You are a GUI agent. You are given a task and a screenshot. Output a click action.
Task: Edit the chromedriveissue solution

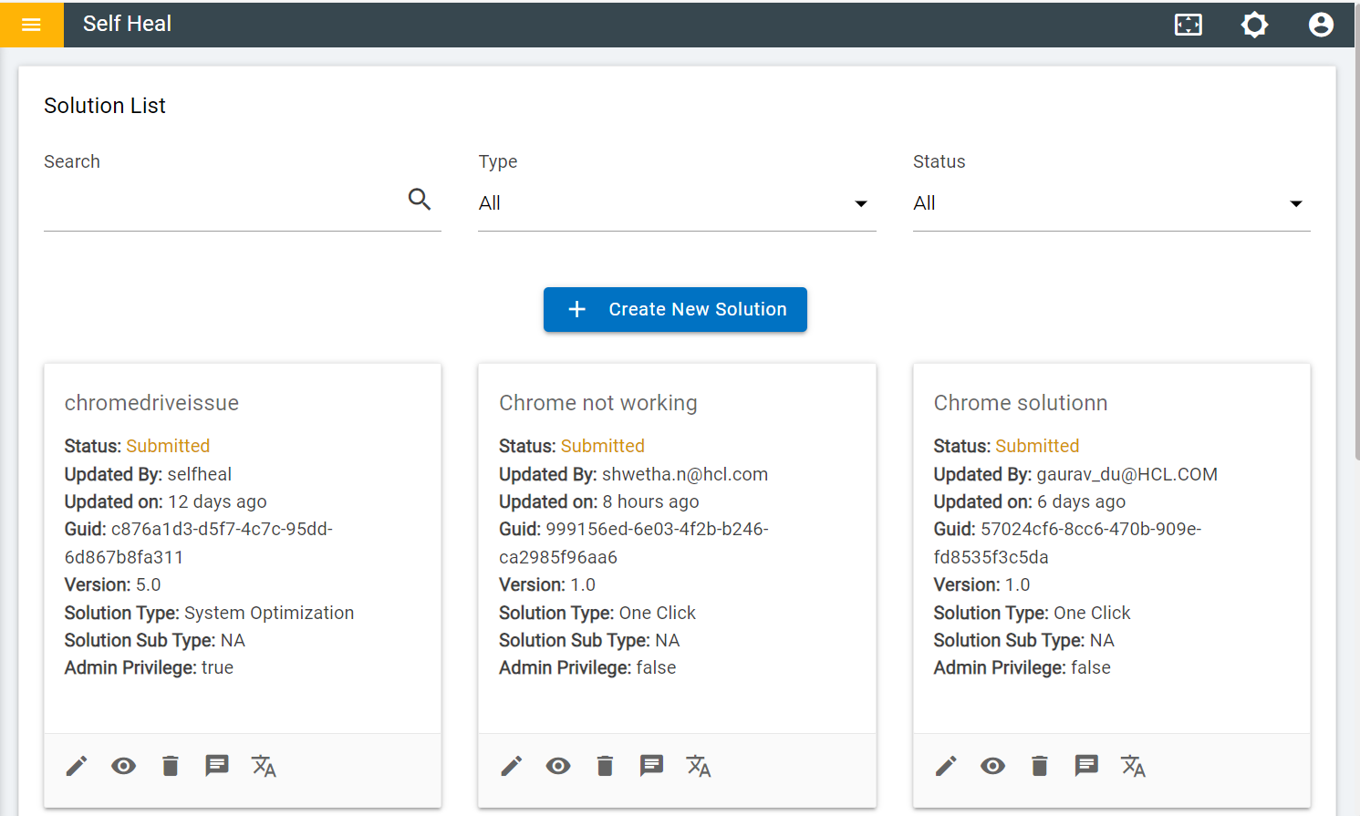[77, 766]
